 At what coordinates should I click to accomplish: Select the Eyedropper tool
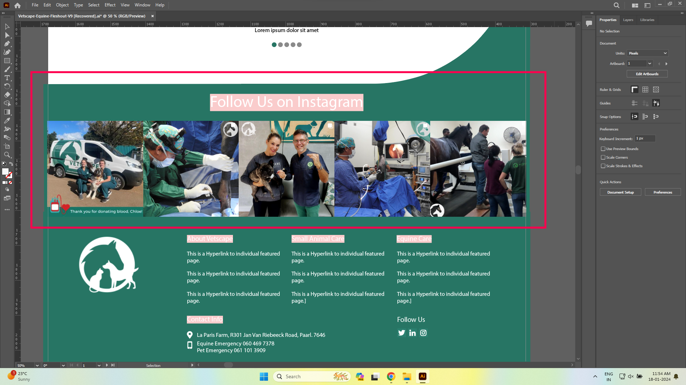point(7,120)
